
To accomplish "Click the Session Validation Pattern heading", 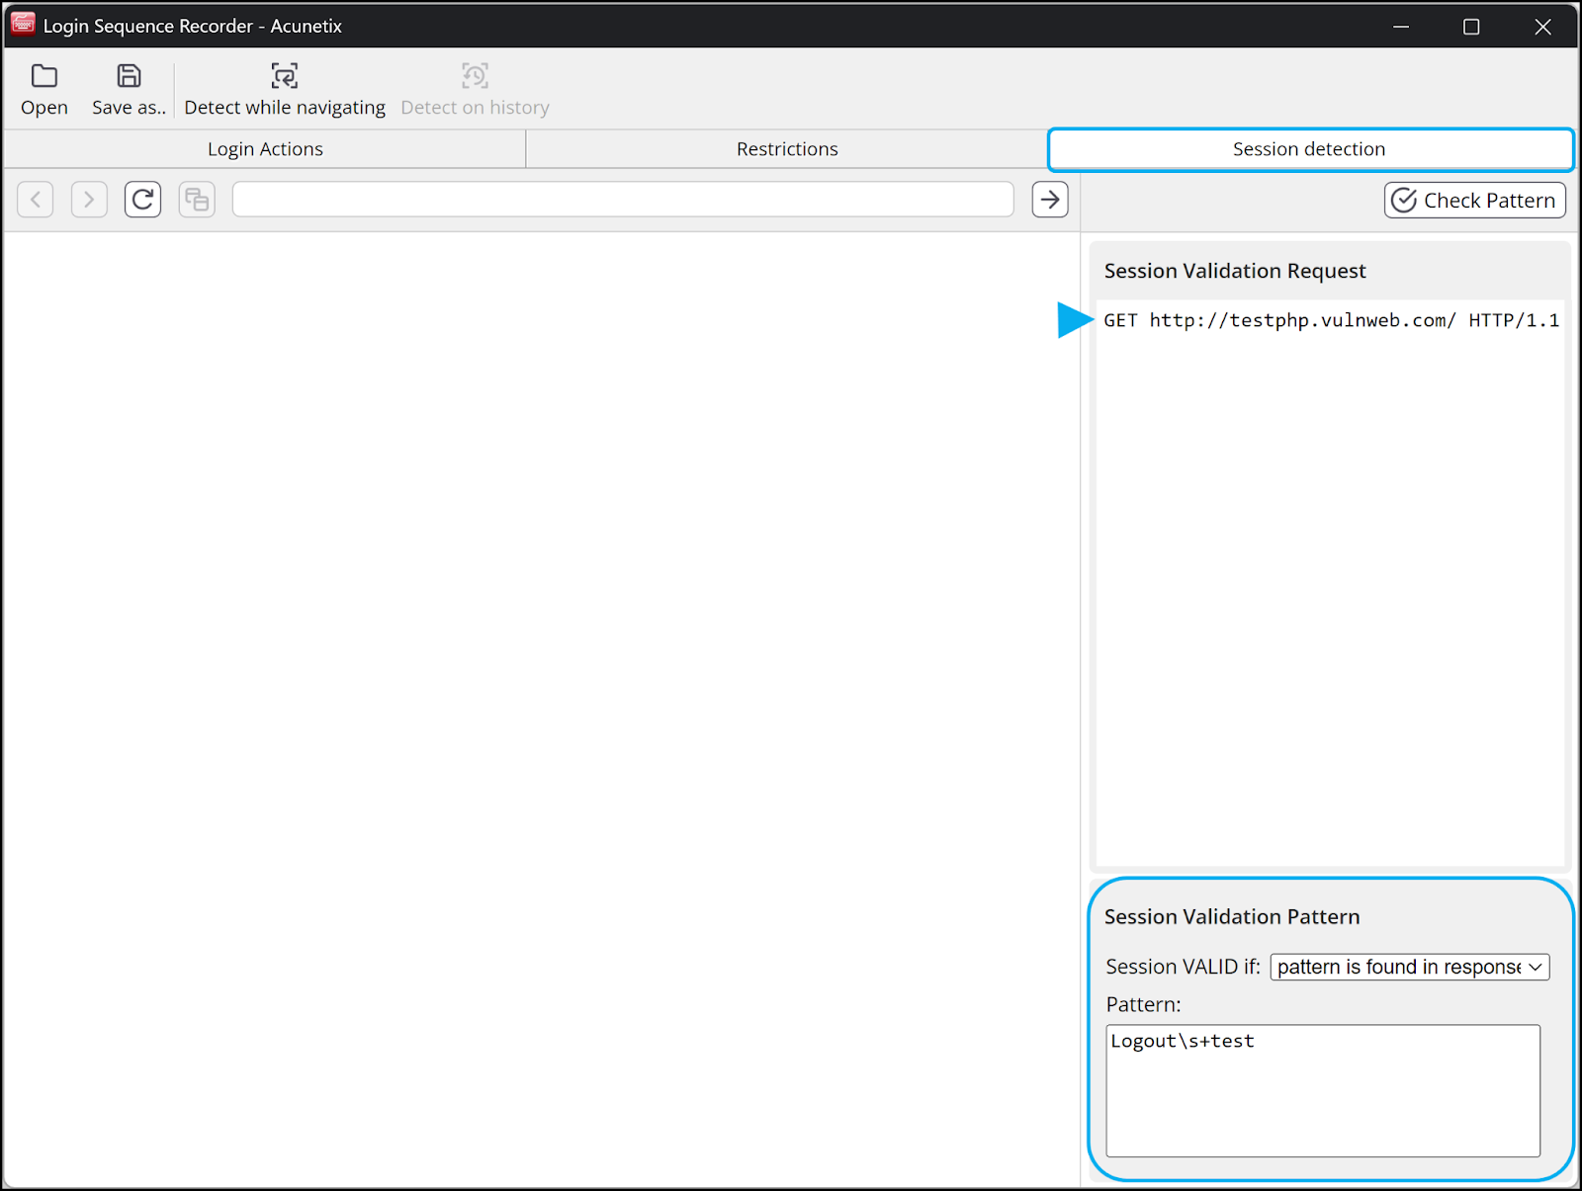I will [x=1232, y=917].
